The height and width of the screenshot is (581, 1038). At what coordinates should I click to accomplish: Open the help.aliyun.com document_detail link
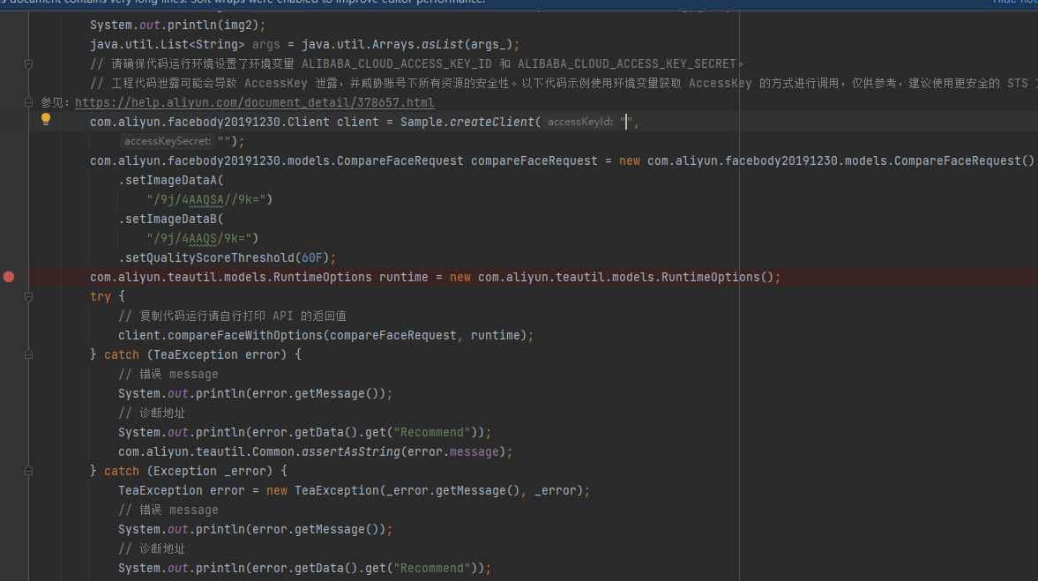point(255,102)
